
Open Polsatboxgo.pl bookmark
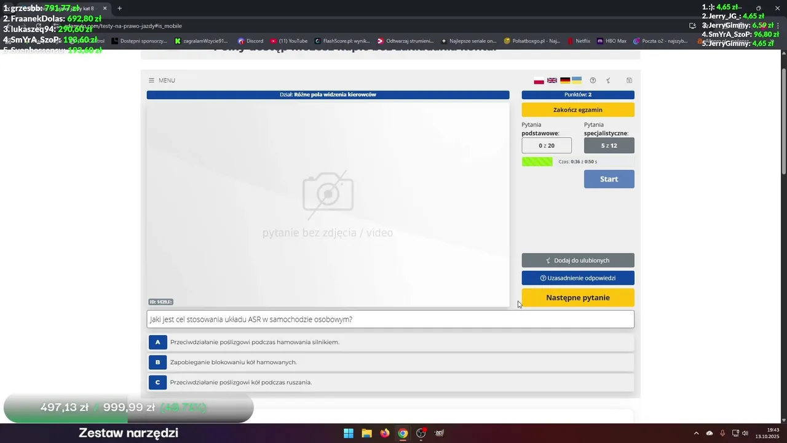coord(532,41)
